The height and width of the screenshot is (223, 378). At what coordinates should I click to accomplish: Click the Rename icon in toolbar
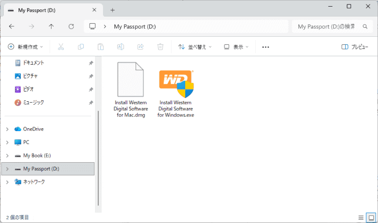(120, 47)
